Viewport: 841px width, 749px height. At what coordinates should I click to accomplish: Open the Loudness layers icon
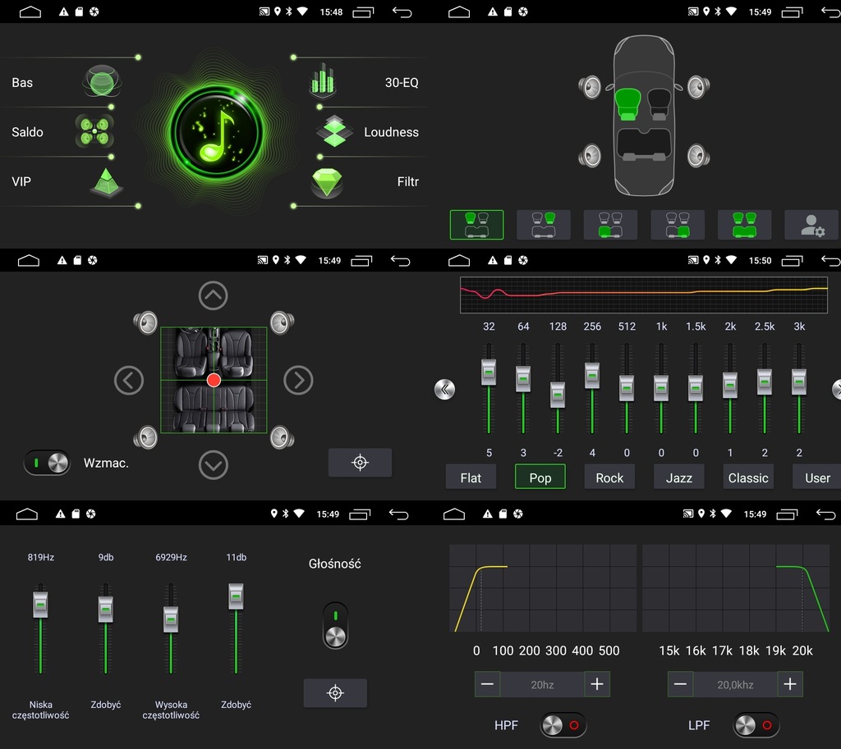pos(334,131)
